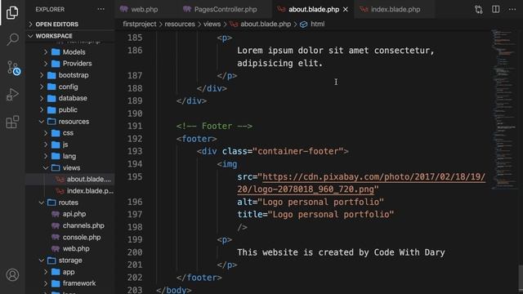Screen dimensions: 523x294
Task: Click the Open Changes compare icon
Action: click(479, 9)
